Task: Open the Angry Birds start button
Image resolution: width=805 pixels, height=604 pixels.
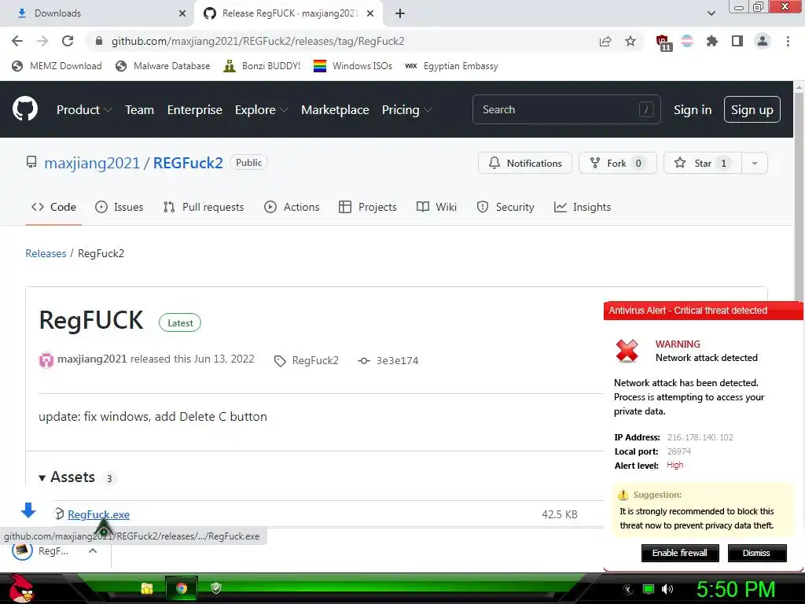Action: pyautogui.click(x=21, y=588)
